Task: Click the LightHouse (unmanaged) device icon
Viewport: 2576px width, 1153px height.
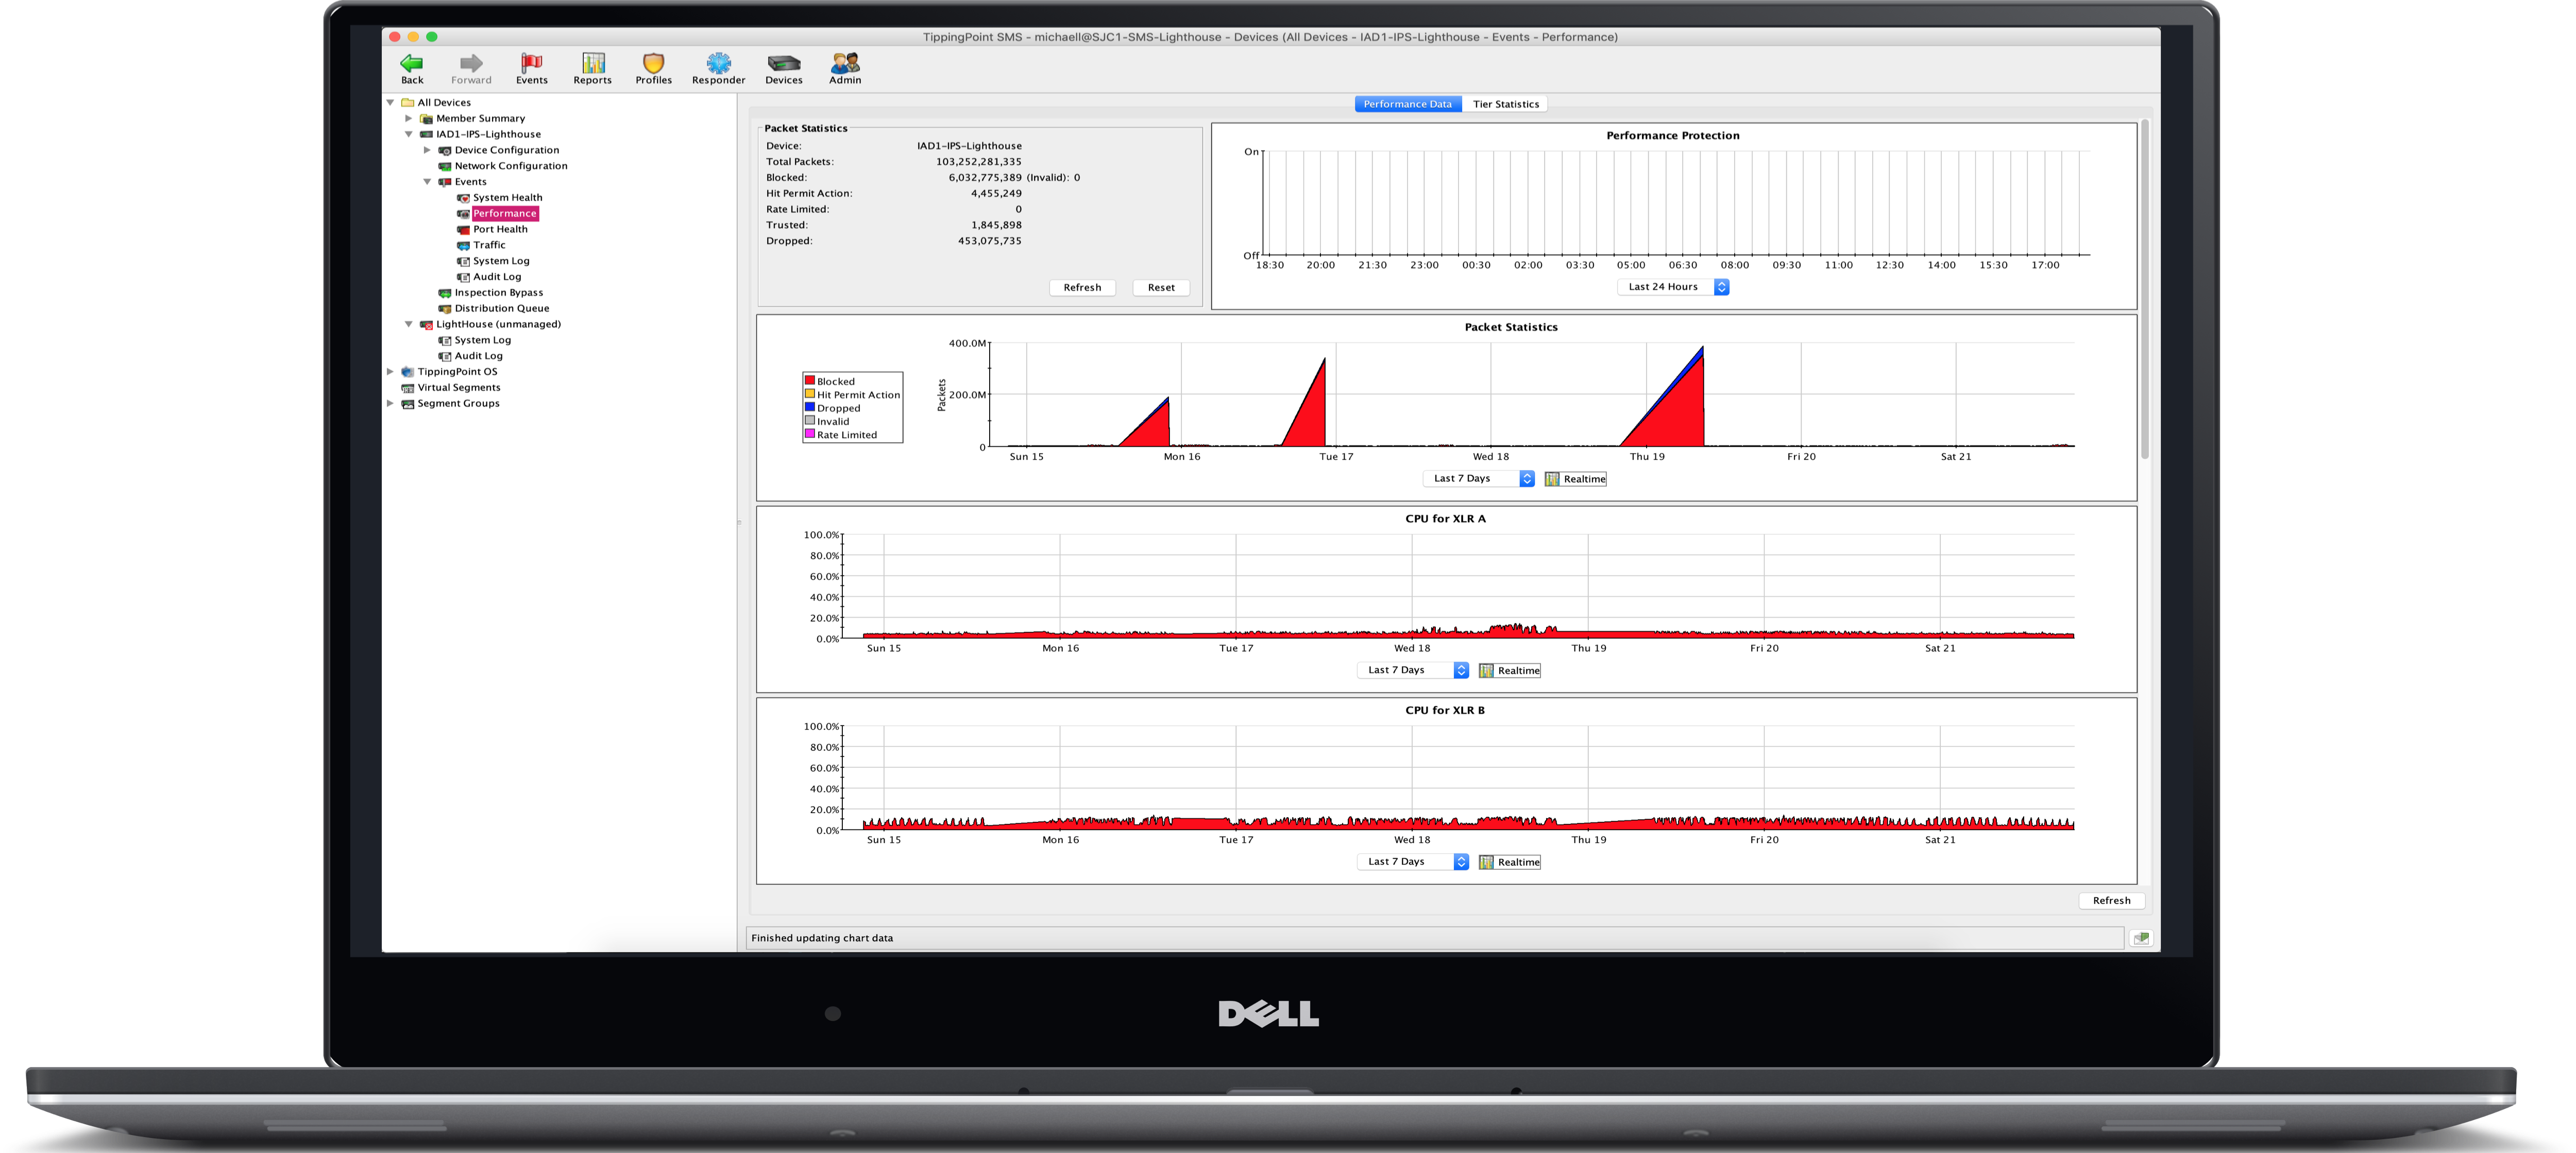Action: click(426, 325)
